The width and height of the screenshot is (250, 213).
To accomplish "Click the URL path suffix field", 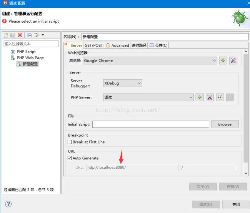I will click(x=208, y=167).
